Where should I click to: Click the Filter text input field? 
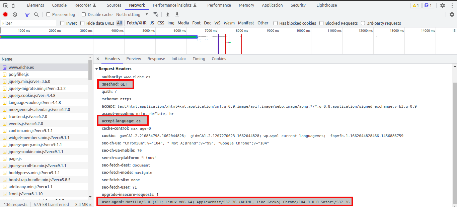28,23
